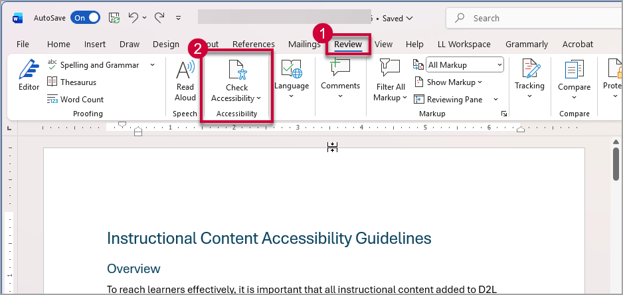This screenshot has height=295, width=623.
Task: Open the File menu
Action: click(x=23, y=44)
